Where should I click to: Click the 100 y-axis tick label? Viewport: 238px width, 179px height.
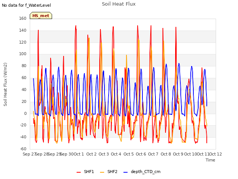click(x=23, y=54)
